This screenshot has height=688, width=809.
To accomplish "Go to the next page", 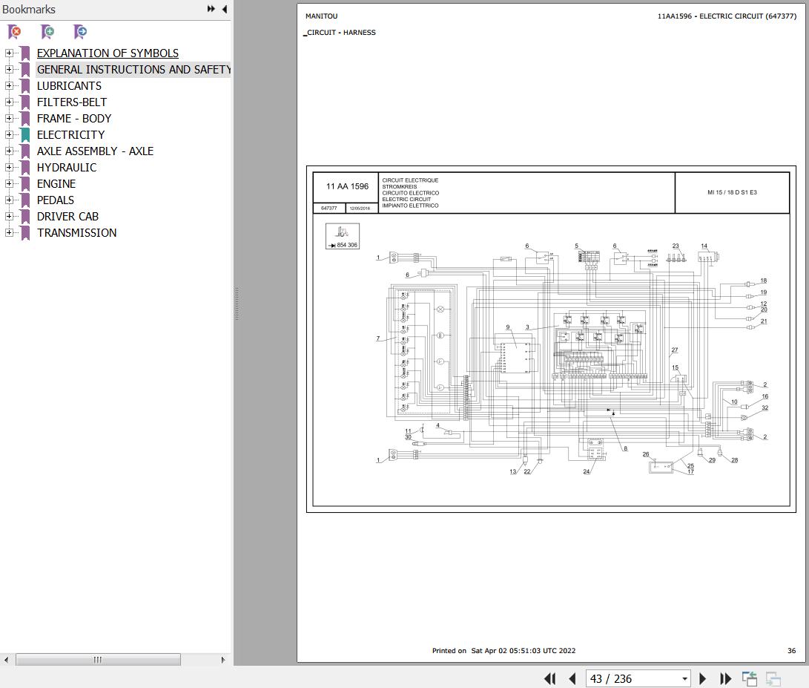I will (x=702, y=678).
